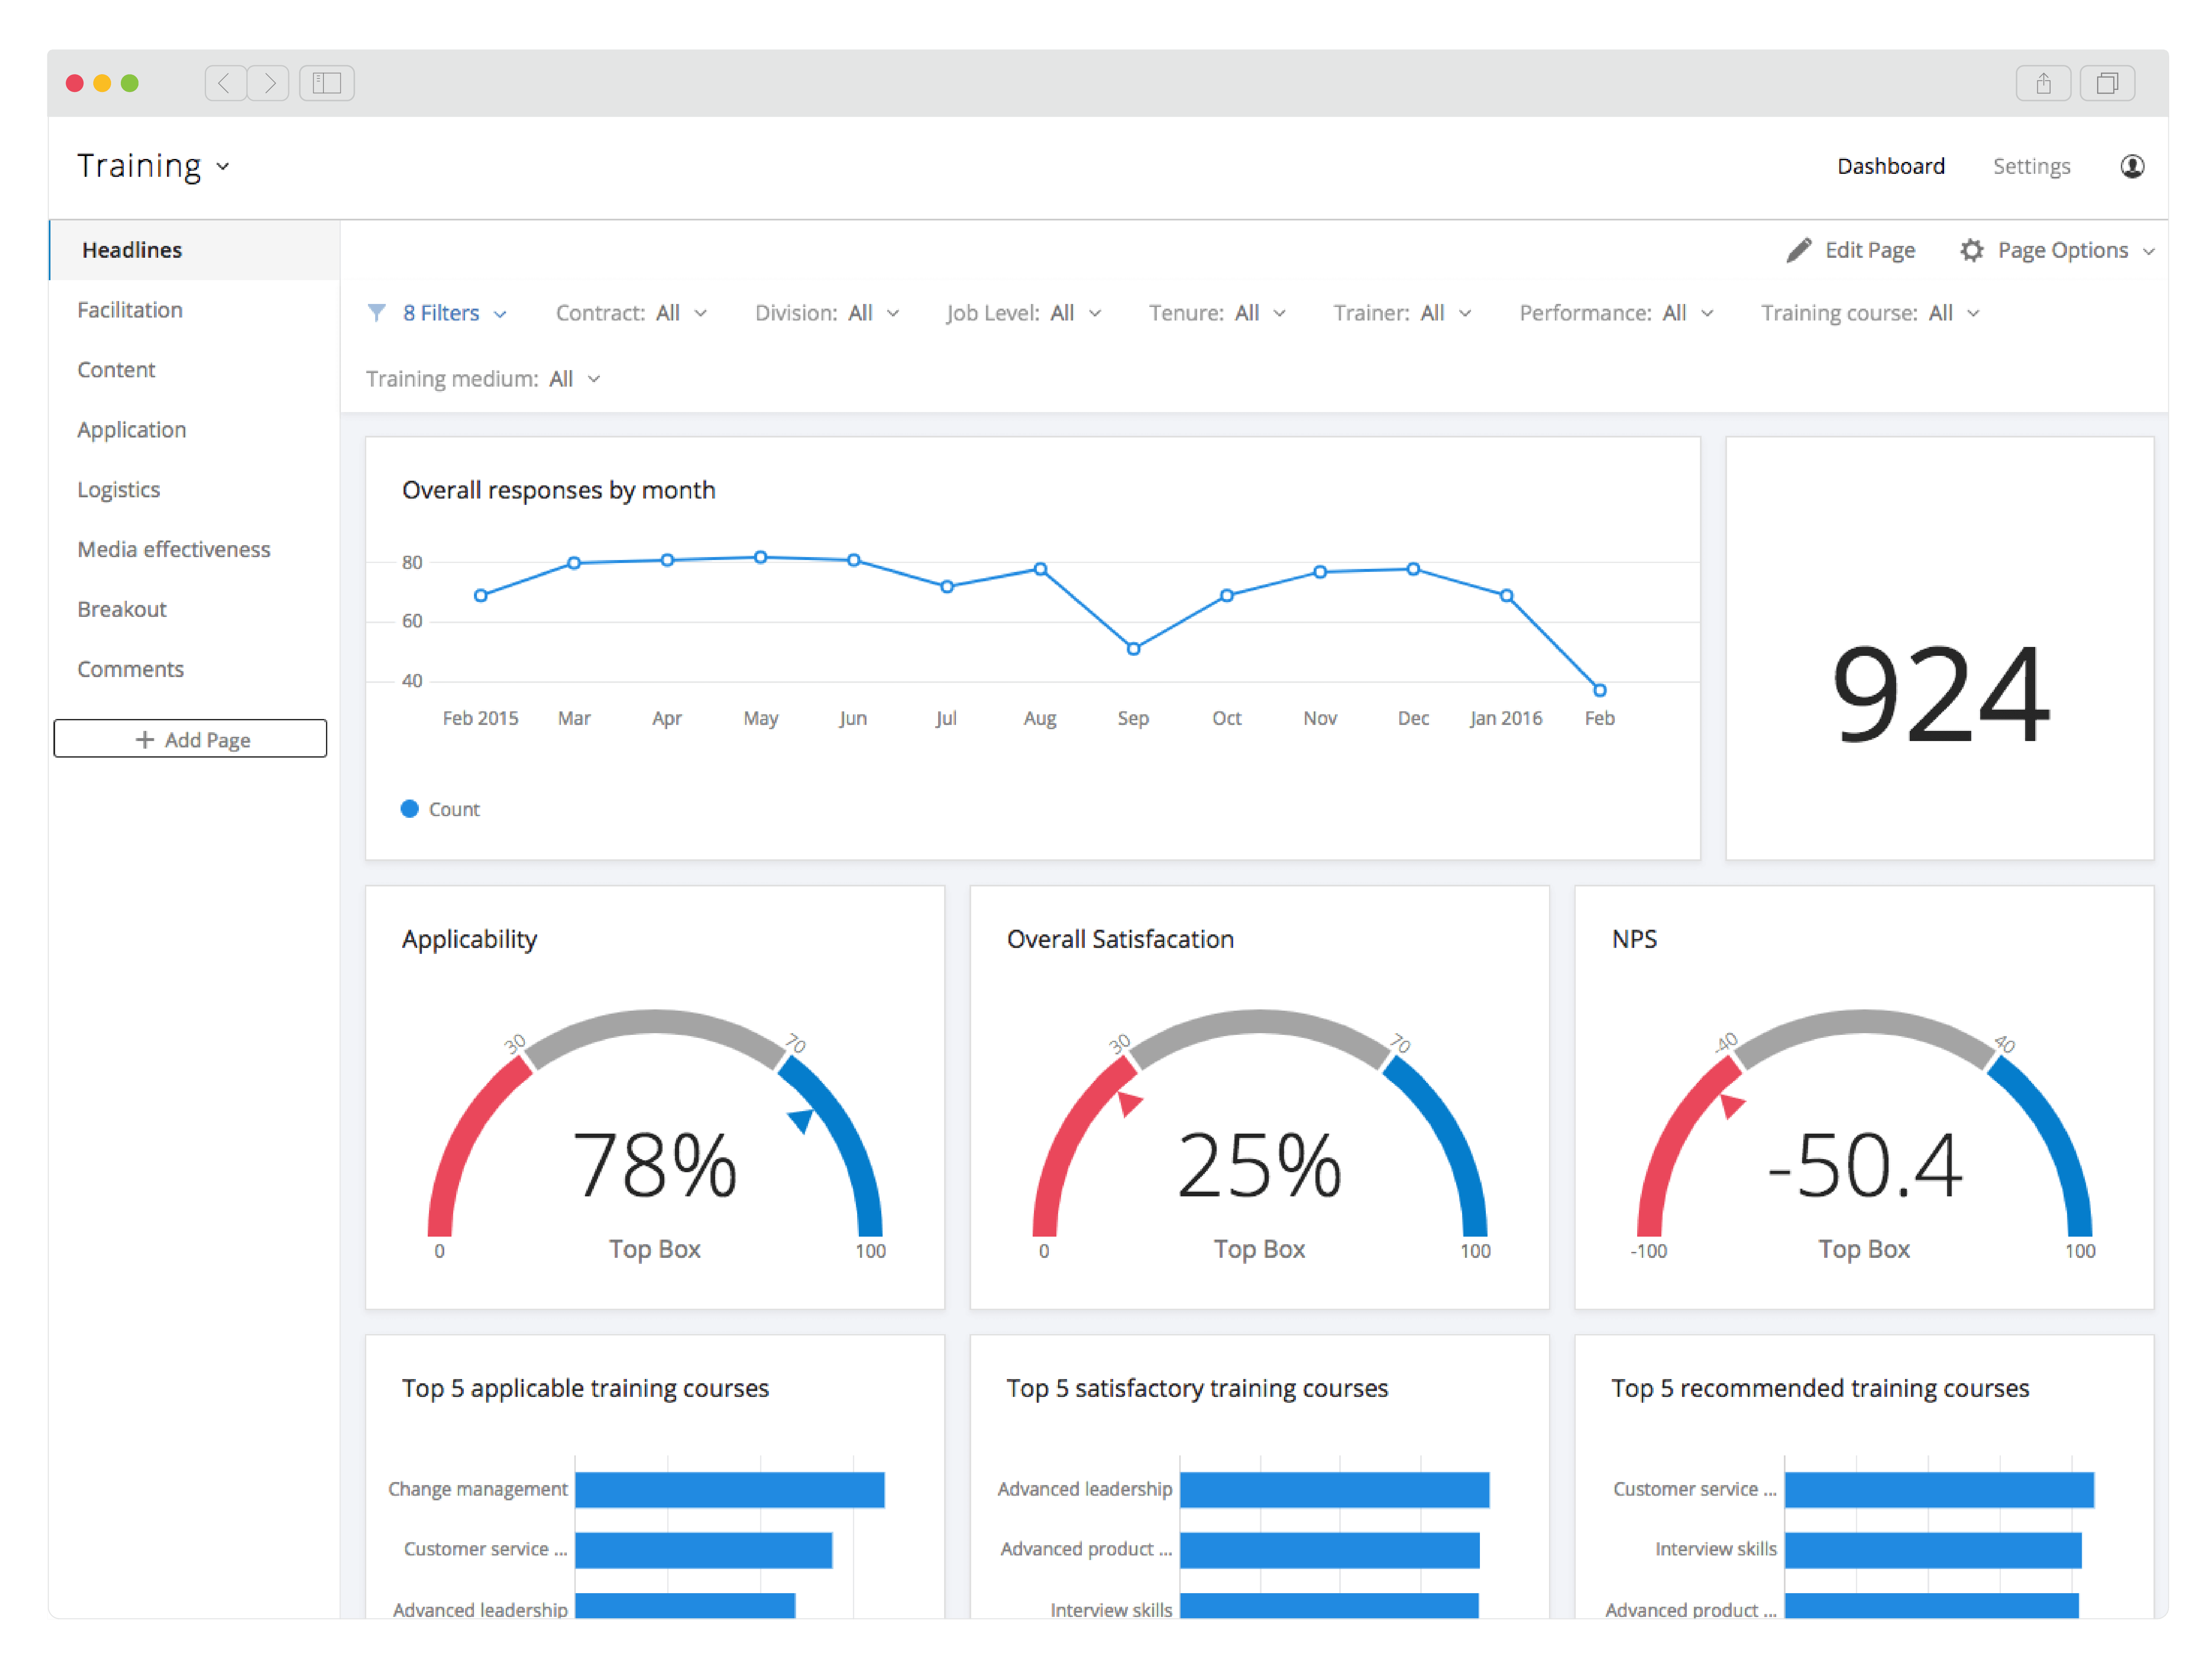Open the user account icon
This screenshot has height=1661, width=2212.
tap(2132, 166)
